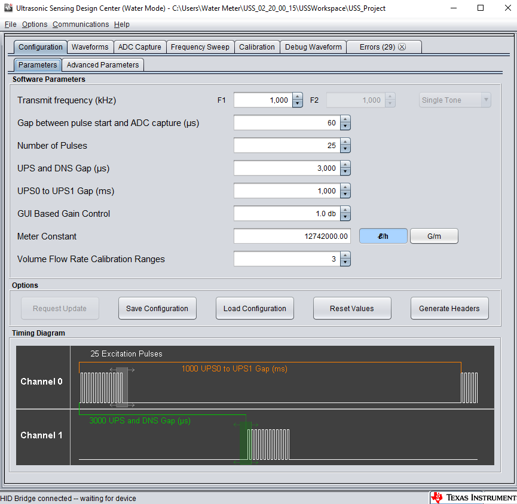Click the Request Update button
Screen dimensions: 517x504
tap(60, 308)
